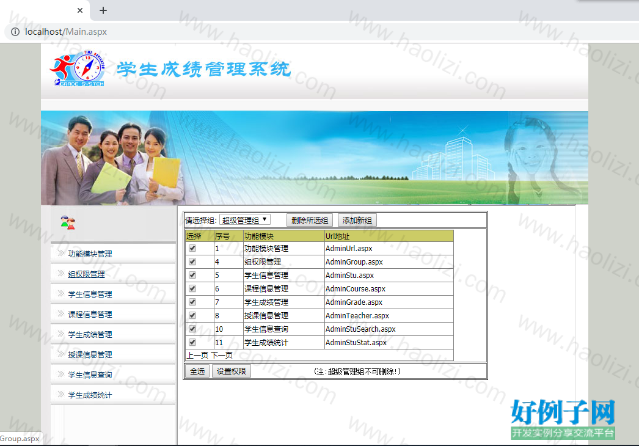
Task: Open 学生信息查询 in sidebar
Action: pyautogui.click(x=90, y=375)
